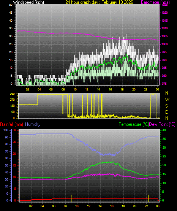Click the "N" compass label beside 360 degrees
The height and width of the screenshot is (211, 177).
tap(167, 93)
